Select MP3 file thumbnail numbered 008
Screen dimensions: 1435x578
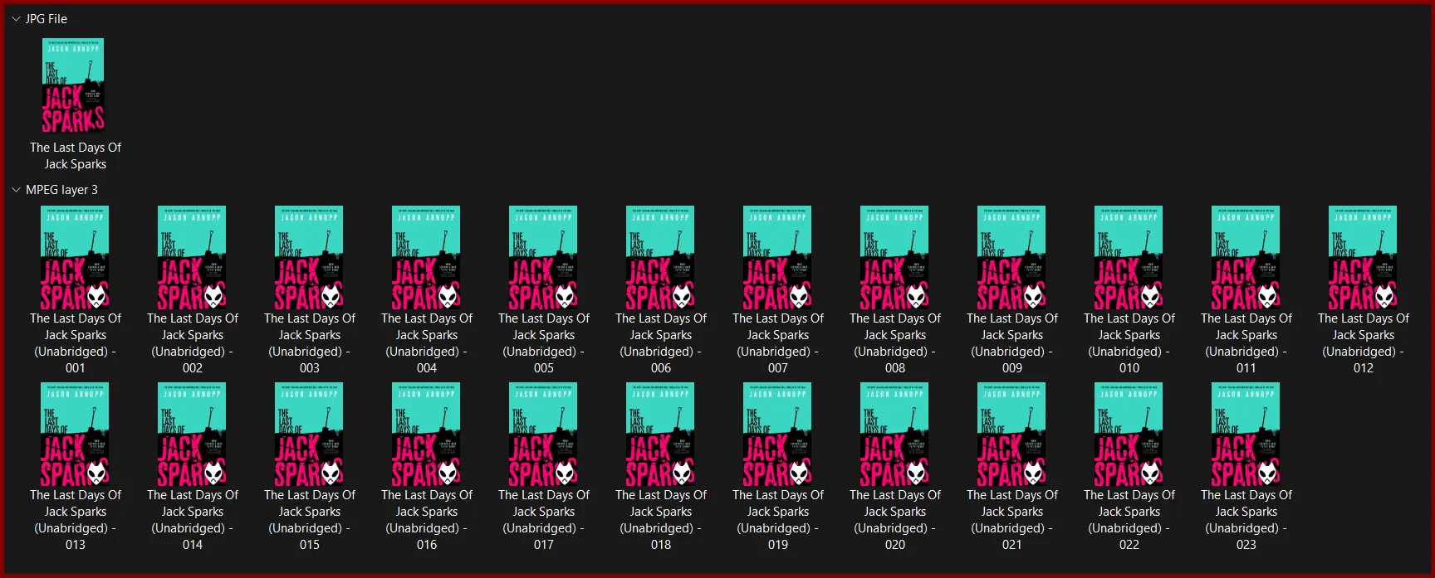[895, 257]
